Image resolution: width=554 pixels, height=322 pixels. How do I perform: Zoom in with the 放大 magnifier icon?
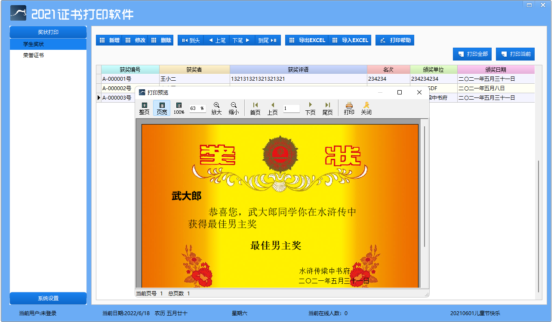216,108
